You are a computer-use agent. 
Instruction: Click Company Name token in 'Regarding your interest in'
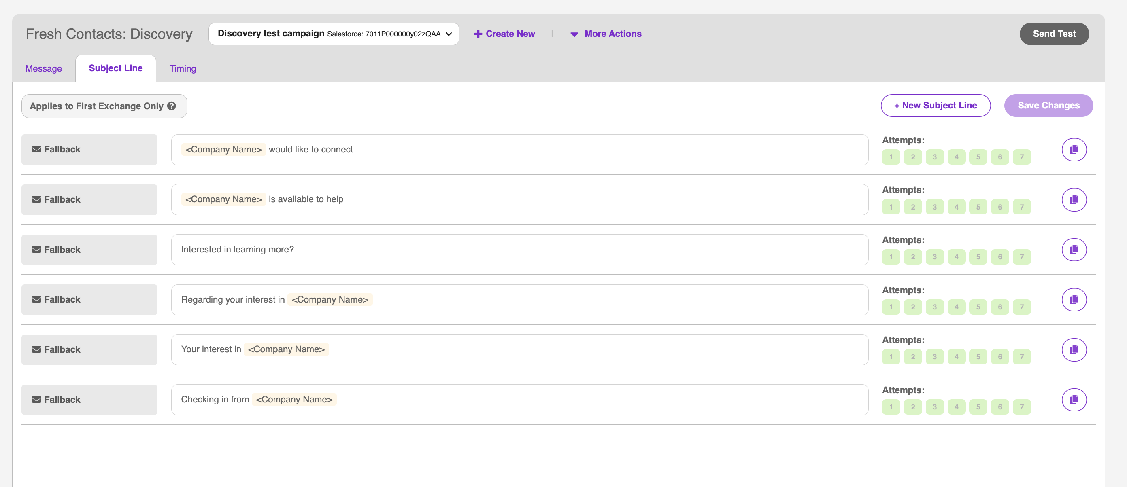click(330, 299)
